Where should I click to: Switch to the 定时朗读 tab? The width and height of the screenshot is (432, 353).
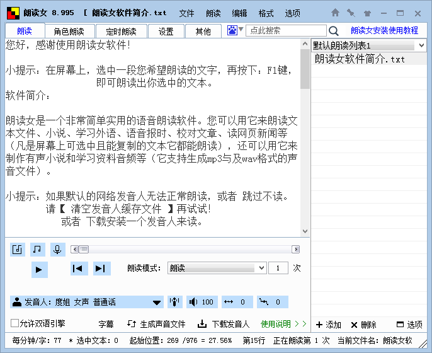click(x=121, y=31)
